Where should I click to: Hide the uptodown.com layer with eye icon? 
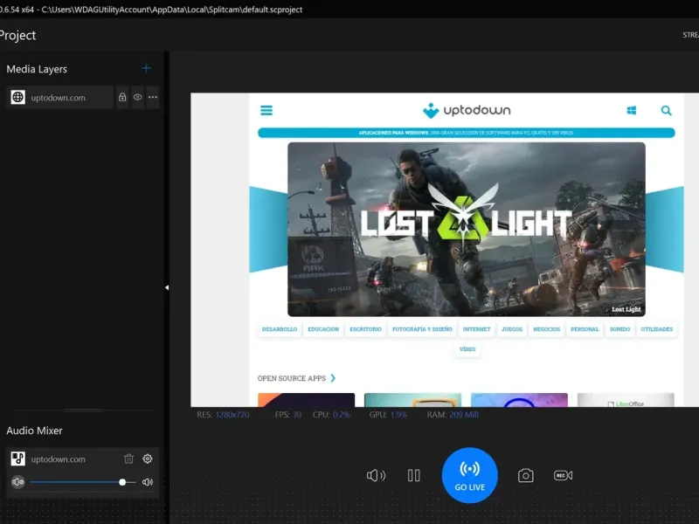click(138, 97)
